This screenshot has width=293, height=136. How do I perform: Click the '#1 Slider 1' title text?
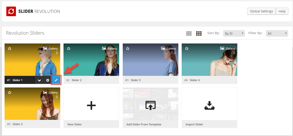point(15,80)
